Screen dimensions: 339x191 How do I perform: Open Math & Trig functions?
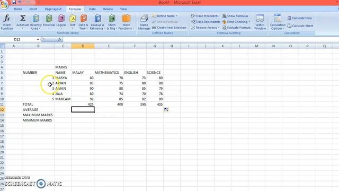(x=112, y=22)
